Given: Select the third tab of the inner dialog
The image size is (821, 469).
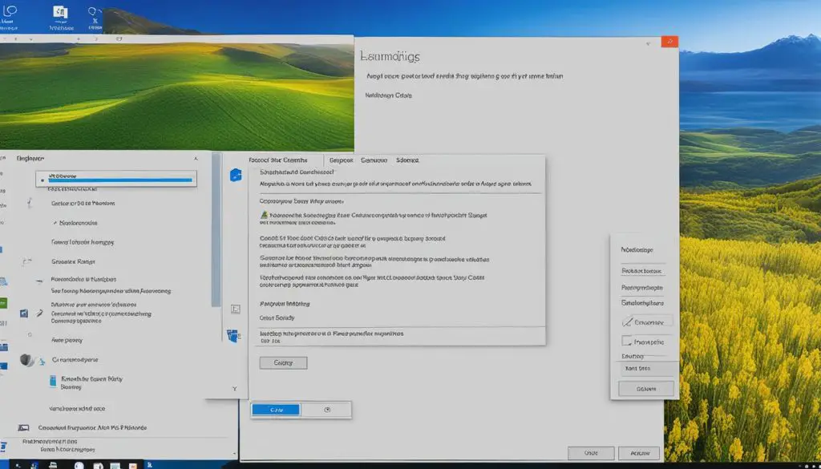Looking at the screenshot, I should [x=374, y=160].
